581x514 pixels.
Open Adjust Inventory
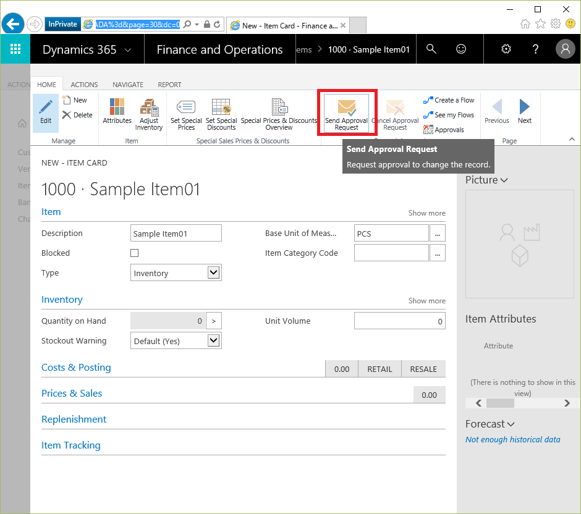coord(149,114)
